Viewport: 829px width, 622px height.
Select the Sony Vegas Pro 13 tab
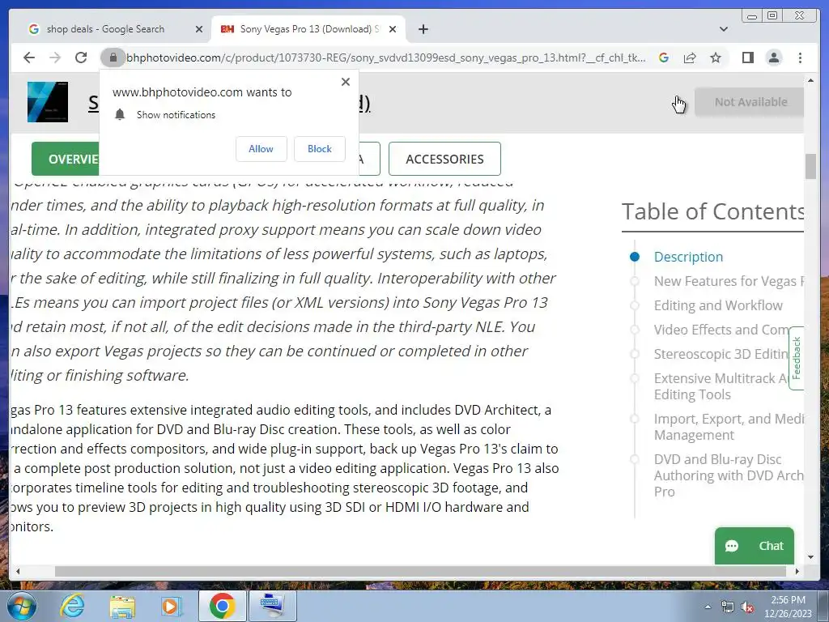(308, 29)
